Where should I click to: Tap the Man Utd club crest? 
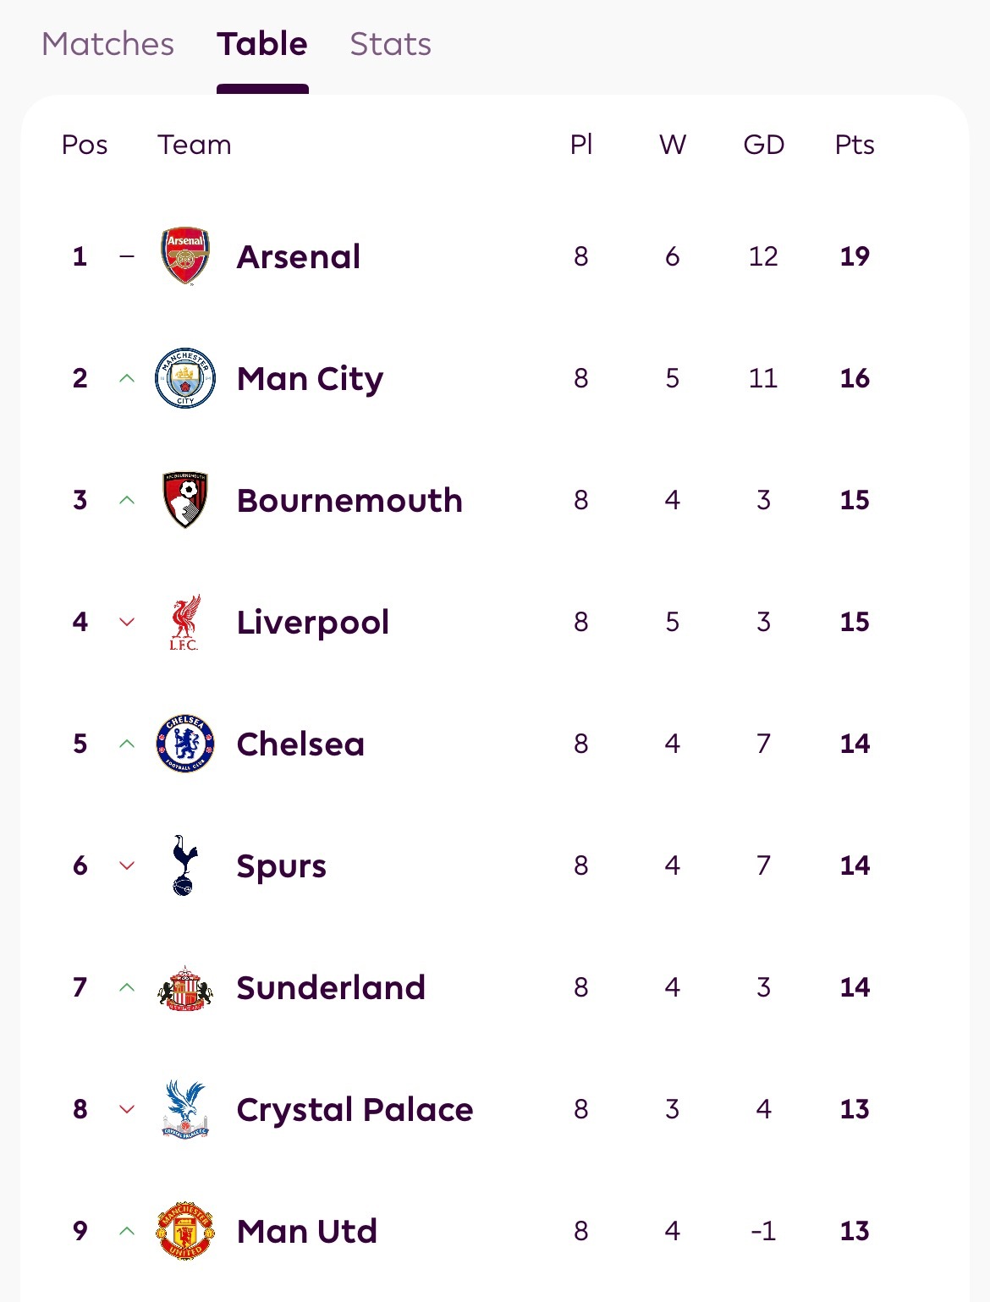click(185, 1231)
